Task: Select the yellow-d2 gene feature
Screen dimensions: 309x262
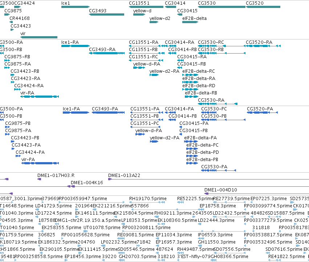Action: click(x=154, y=22)
